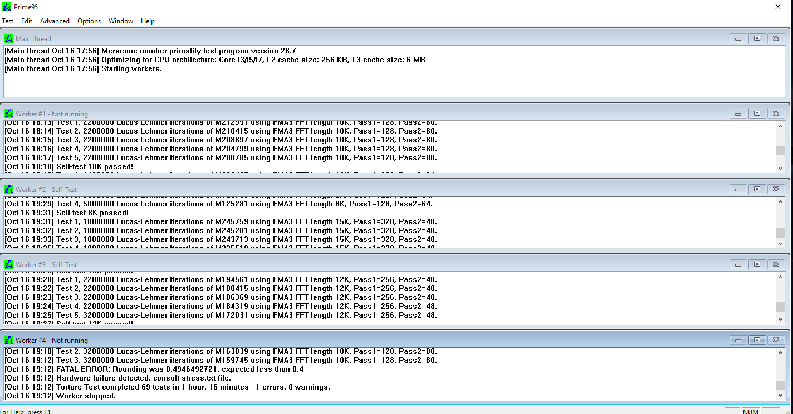Image resolution: width=793 pixels, height=414 pixels.
Task: Click 'Self-test 8K passed!' in Worker #2
Action: coord(67,213)
